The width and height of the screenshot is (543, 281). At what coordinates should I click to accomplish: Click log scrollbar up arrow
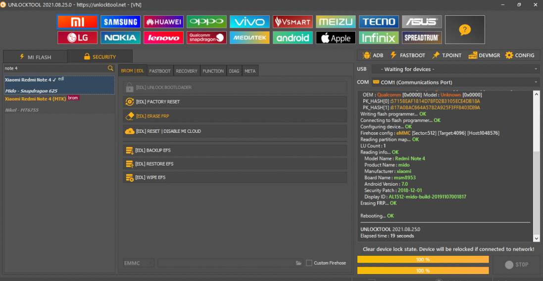click(537, 94)
